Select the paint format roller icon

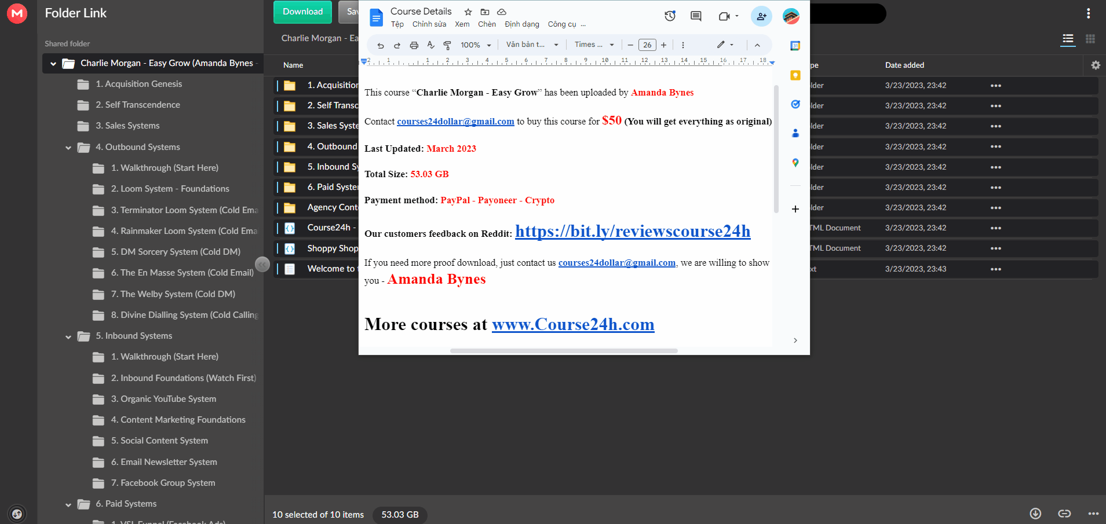447,45
